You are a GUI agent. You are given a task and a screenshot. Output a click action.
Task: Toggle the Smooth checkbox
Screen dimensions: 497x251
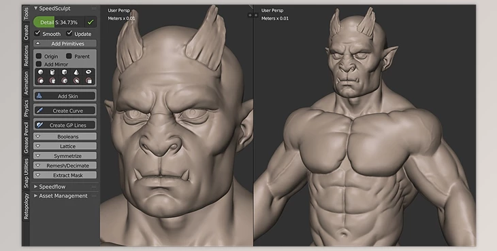[x=37, y=33]
